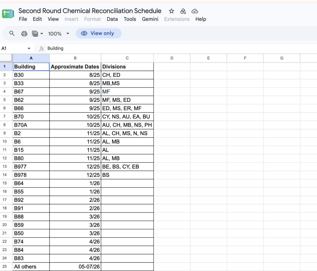Click cell containing B70A
Screen dimensions: 317x271
coord(31,125)
